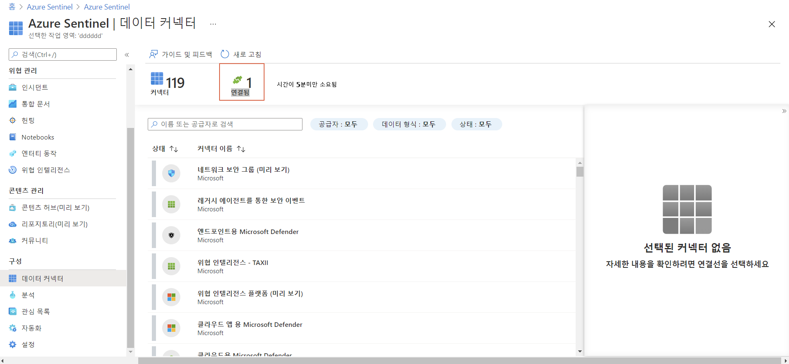789x364 pixels.
Task: Click the 위협 인텔리전스 sidebar icon
Action: [x=13, y=170]
